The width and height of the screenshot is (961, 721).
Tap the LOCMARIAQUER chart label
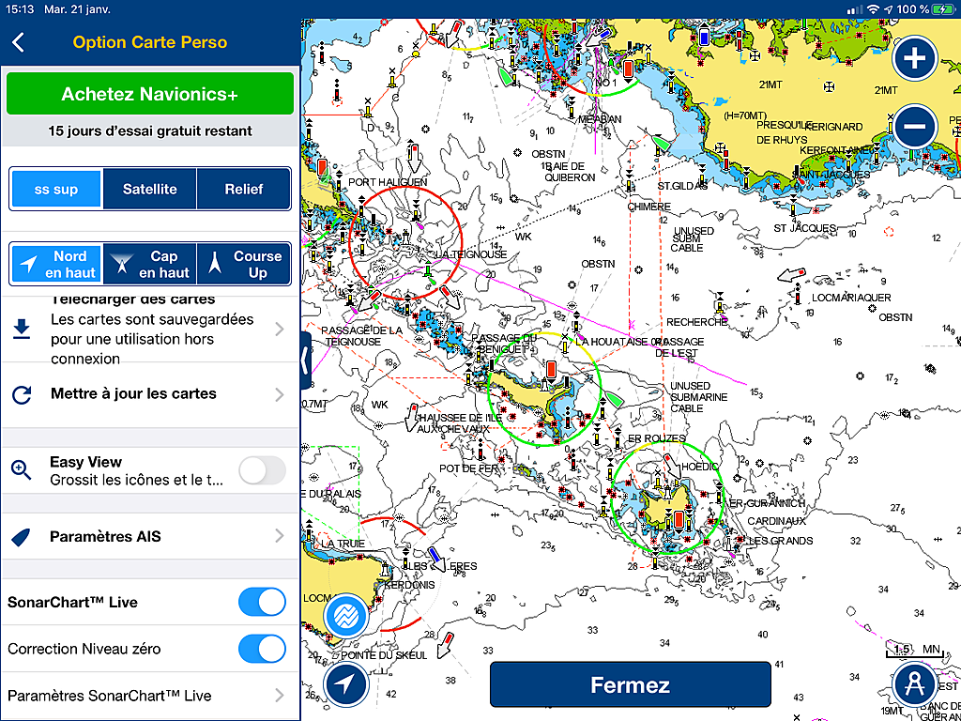851,298
